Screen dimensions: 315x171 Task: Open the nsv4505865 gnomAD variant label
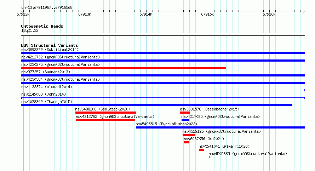[248, 154]
